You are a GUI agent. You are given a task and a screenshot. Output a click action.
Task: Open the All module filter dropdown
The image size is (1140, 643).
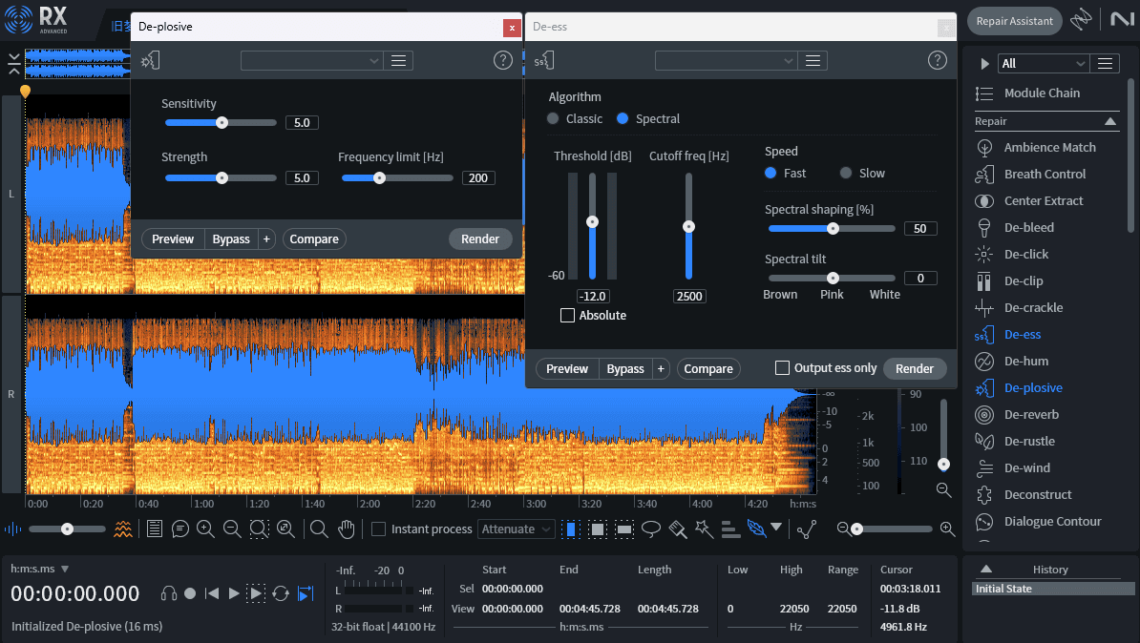1044,64
